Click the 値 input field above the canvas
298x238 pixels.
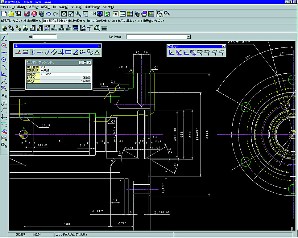coord(45,36)
